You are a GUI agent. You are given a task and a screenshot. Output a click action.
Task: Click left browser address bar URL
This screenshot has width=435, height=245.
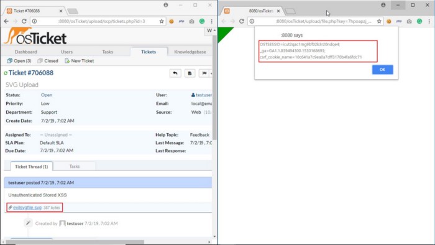pos(101,21)
